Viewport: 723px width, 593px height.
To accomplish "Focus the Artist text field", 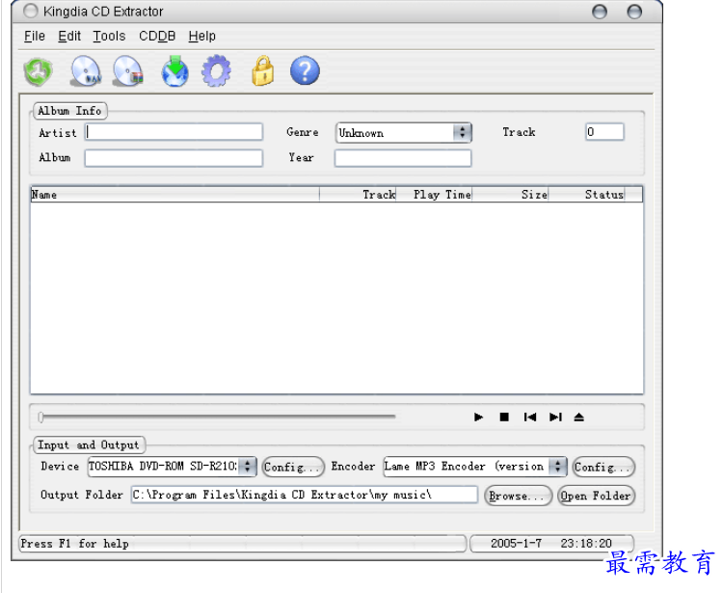I will [x=174, y=132].
